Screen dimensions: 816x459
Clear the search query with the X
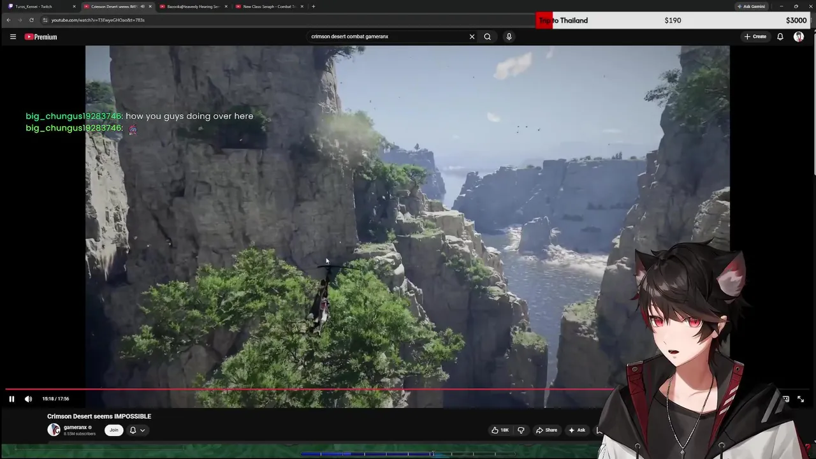click(472, 37)
